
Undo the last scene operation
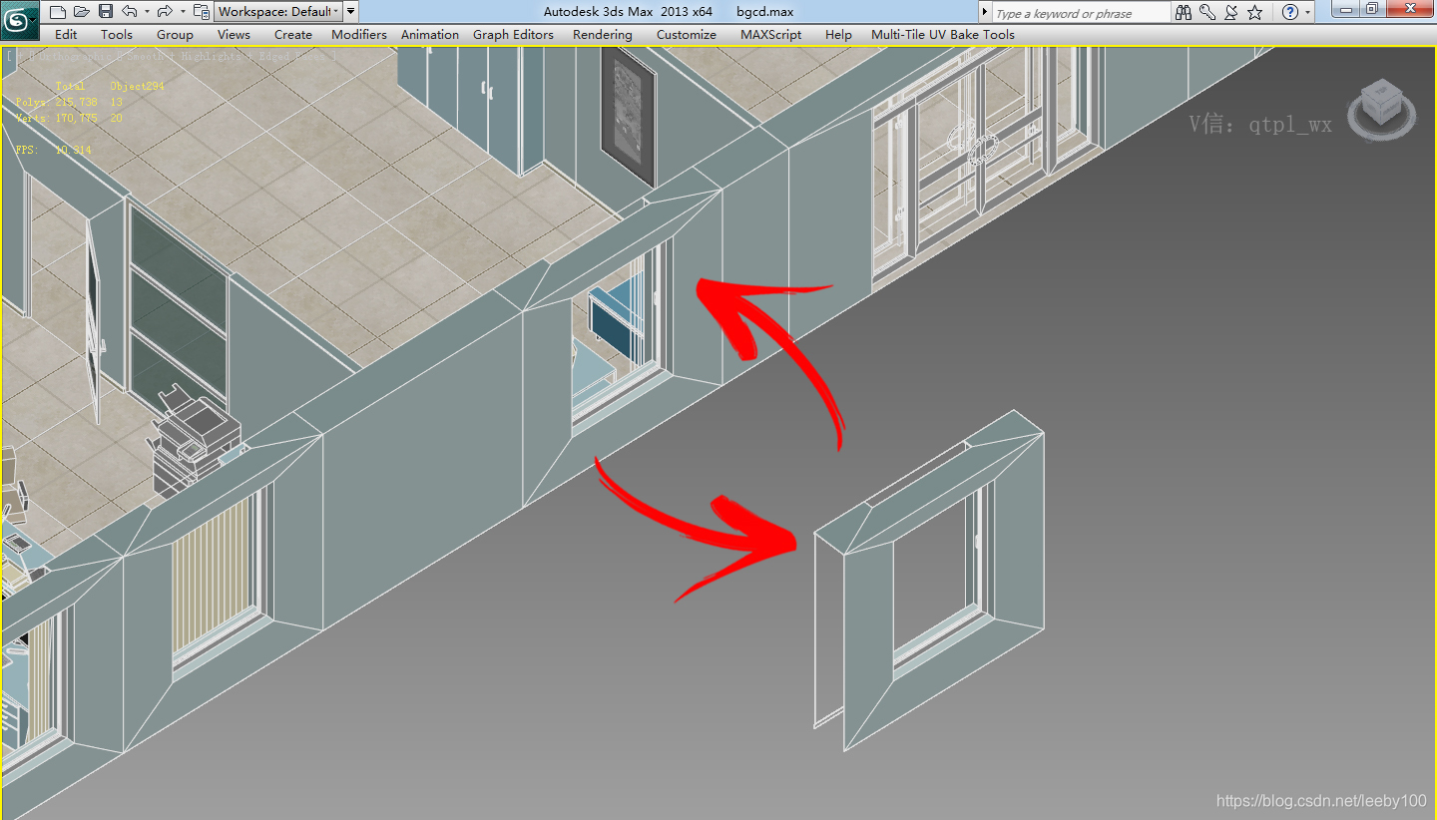point(130,12)
